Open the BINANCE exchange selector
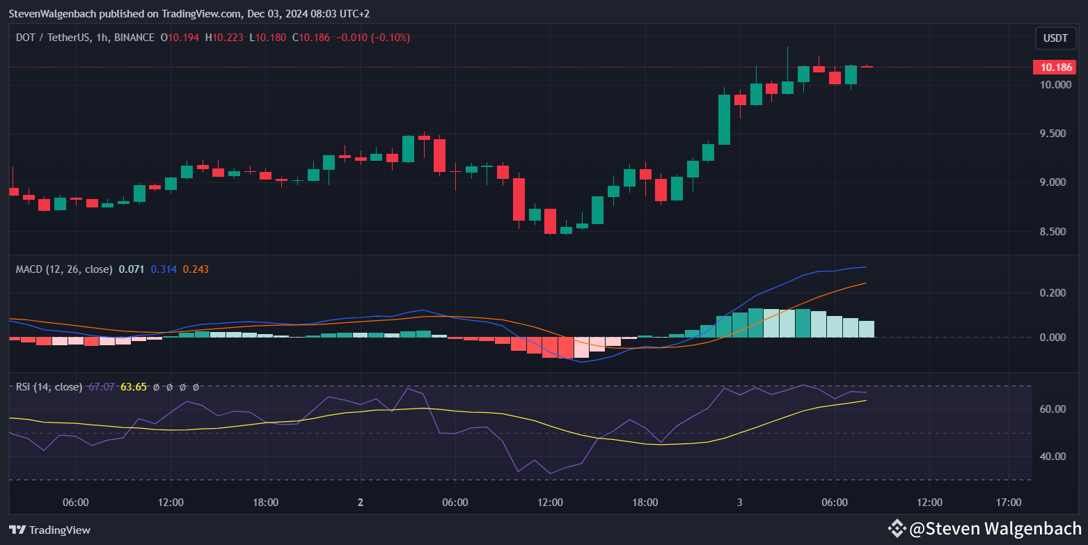Viewport: 1088px width, 545px height. click(134, 38)
